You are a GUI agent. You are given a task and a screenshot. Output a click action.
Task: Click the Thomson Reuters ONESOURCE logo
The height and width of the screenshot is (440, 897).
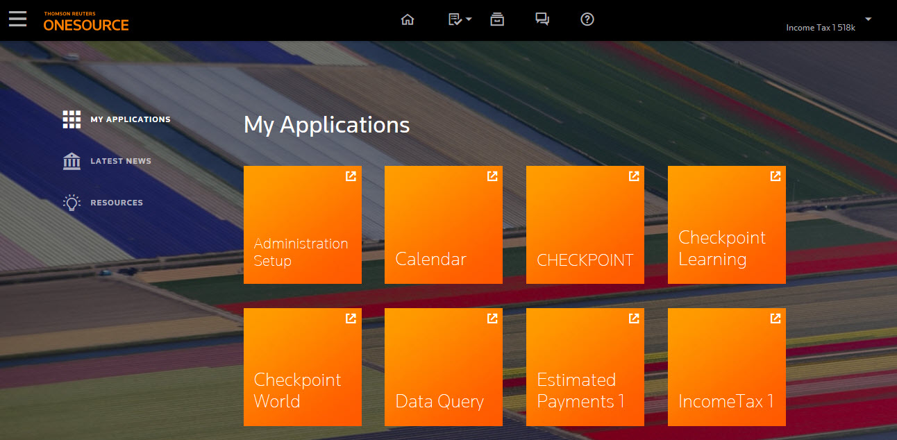pyautogui.click(x=86, y=22)
